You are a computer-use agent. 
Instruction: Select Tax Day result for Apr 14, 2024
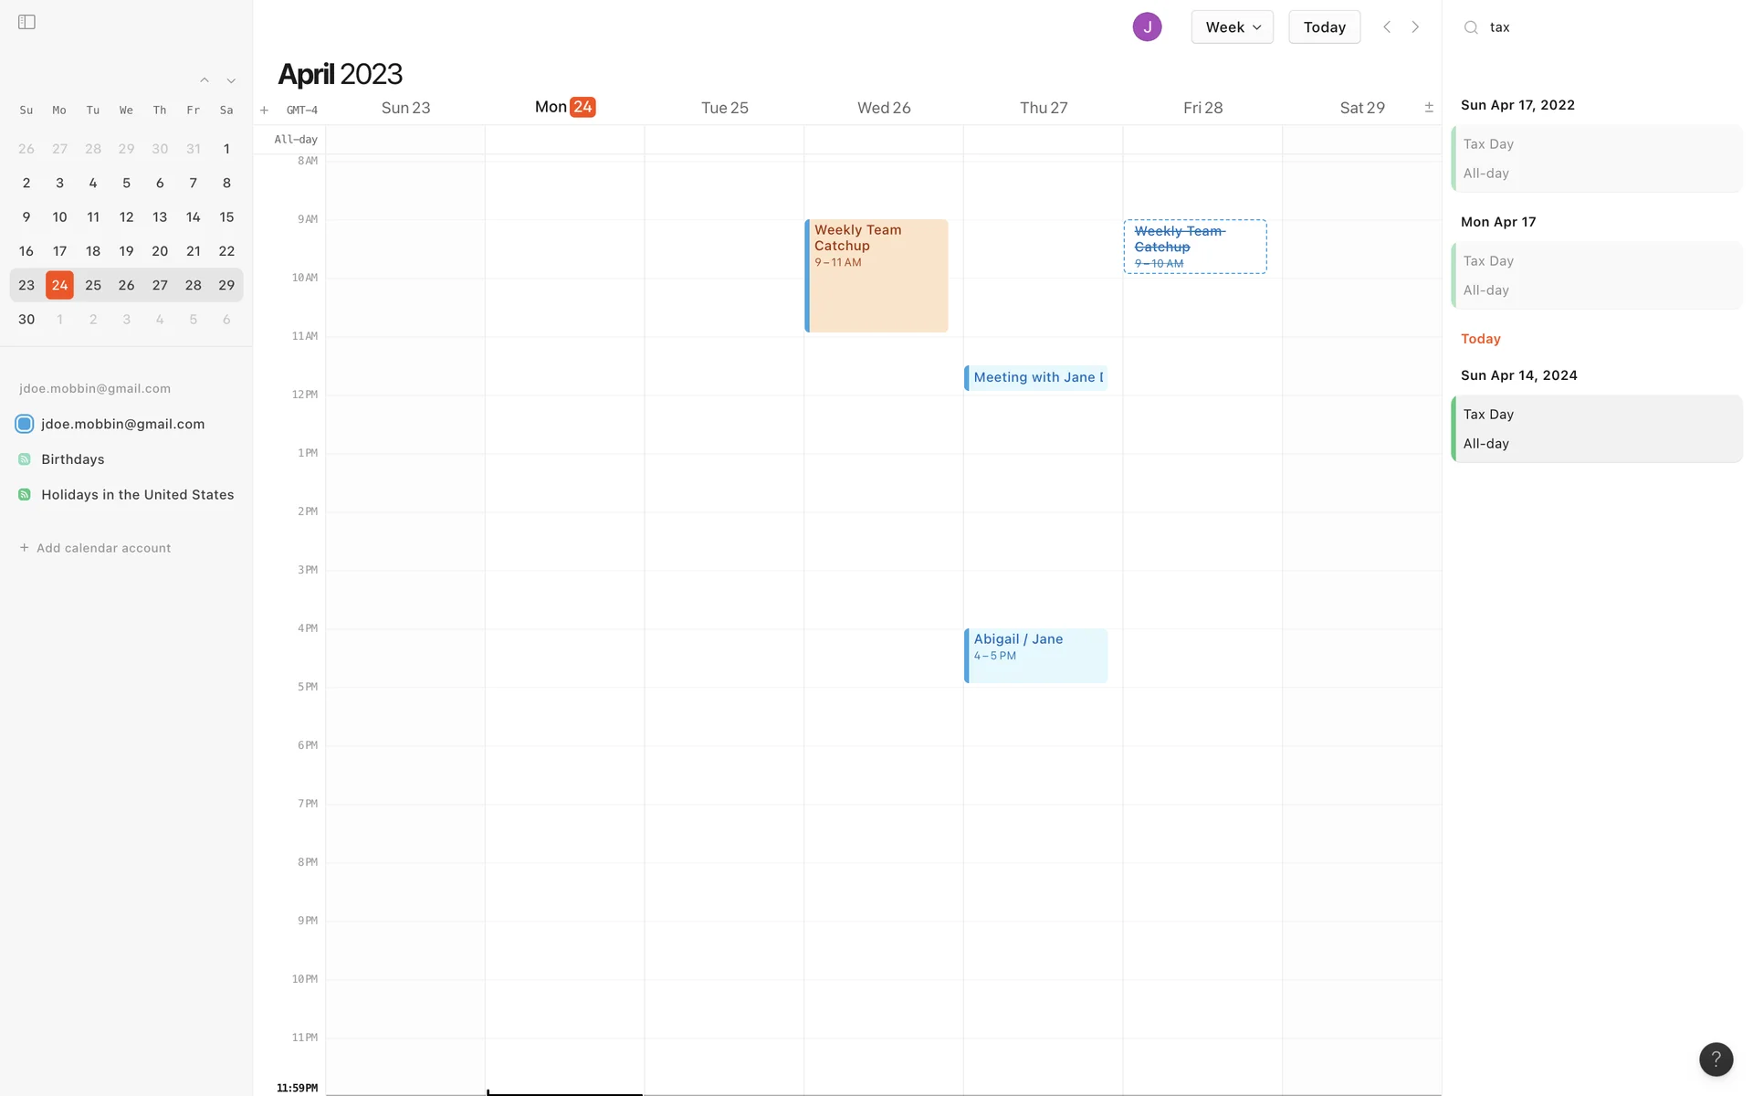point(1597,428)
